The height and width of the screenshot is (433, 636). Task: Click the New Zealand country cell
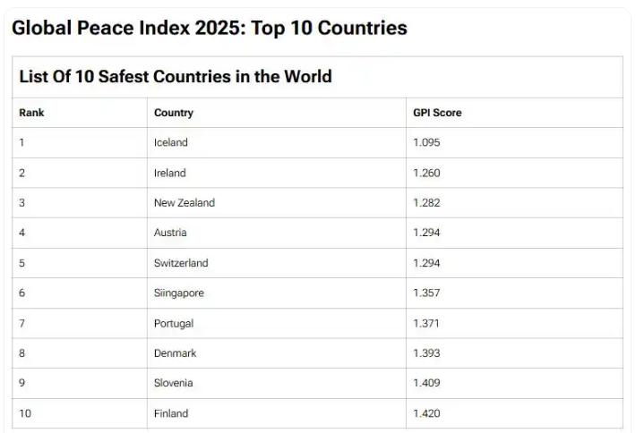coord(185,202)
